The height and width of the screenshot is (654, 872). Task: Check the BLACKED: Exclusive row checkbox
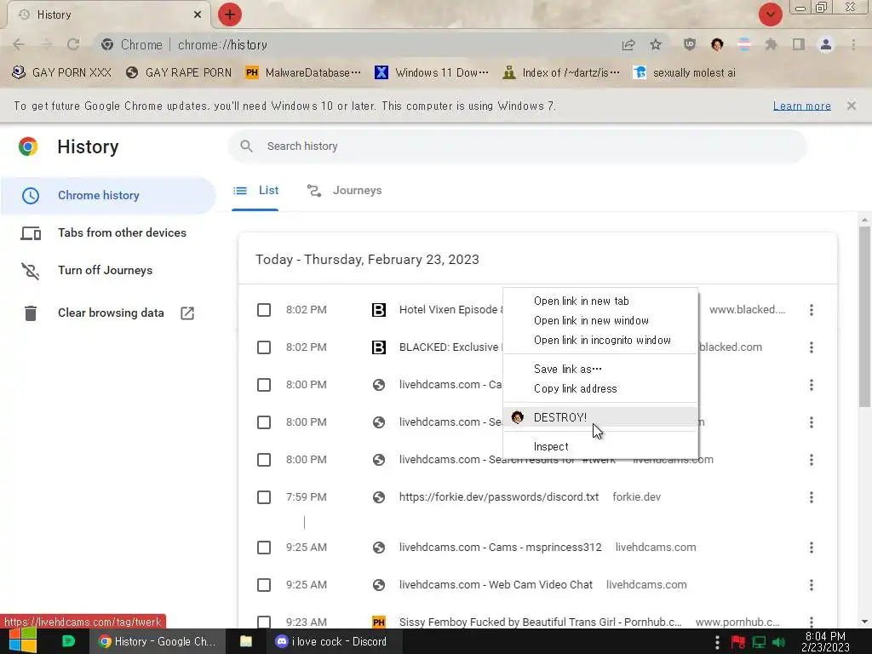[264, 347]
